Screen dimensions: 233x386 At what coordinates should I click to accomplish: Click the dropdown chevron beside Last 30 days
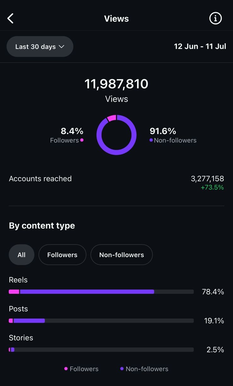click(x=62, y=47)
